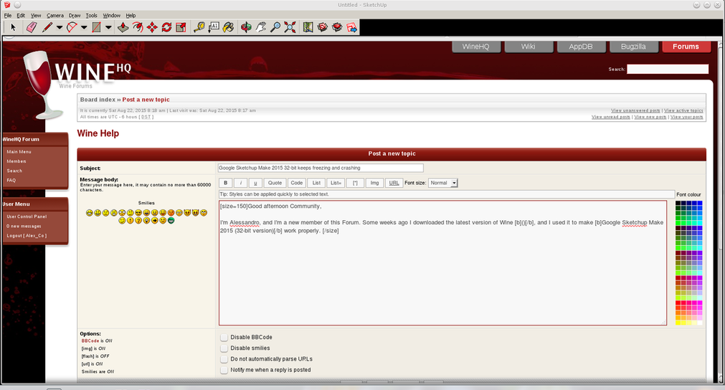The width and height of the screenshot is (725, 390).
Task: Switch to the Bugzilla tab
Action: 633,47
